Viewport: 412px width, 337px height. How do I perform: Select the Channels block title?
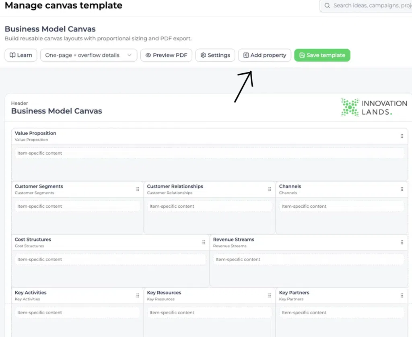[290, 186]
